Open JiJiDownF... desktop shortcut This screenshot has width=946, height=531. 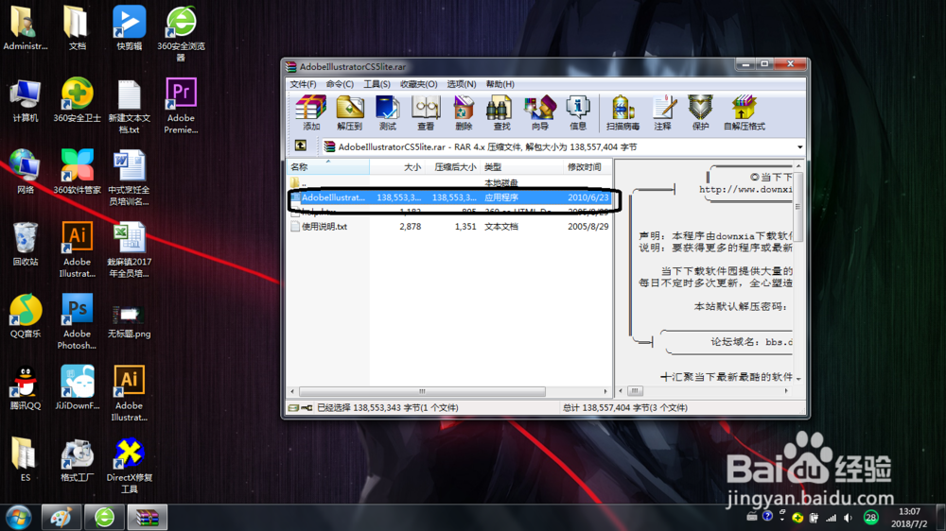[x=77, y=387]
